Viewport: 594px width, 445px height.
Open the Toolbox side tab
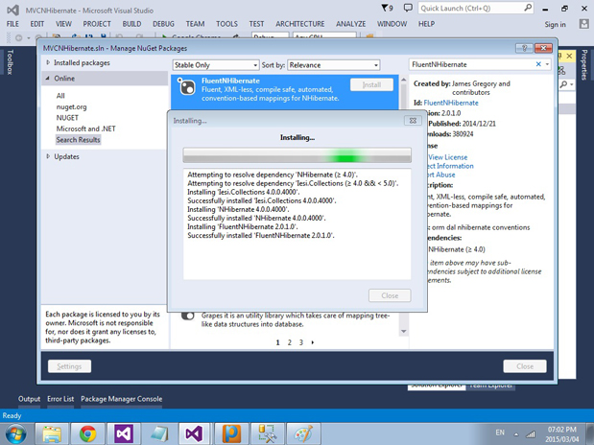10,61
